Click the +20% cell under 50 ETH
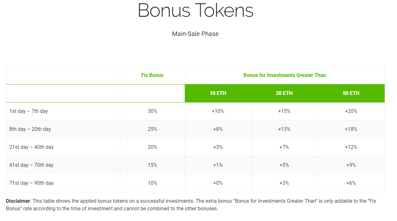397x221 pixels. [351, 111]
